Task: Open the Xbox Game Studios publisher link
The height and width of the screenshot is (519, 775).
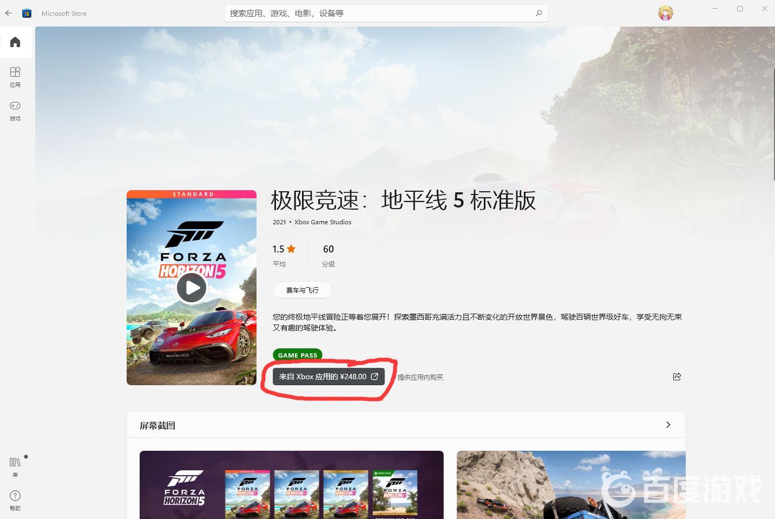Action: (323, 222)
